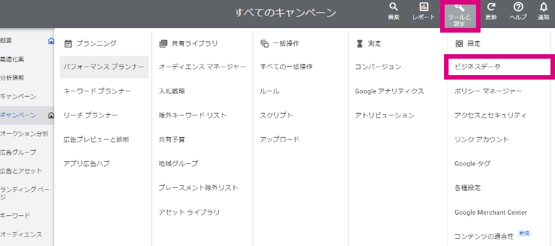The image size is (555, 246).
Task: Click the 検索 magnifier icon
Action: pos(393,7)
